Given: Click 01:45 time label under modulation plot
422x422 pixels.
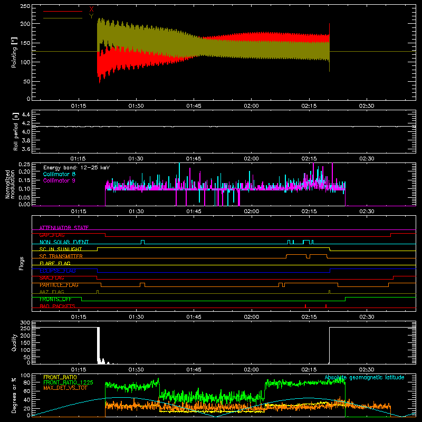Looking at the screenshot, I should pos(194,212).
